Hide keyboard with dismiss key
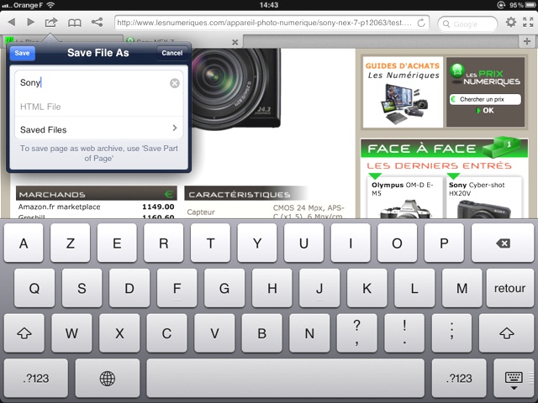Viewport: 538px width, 403px height. 512,379
